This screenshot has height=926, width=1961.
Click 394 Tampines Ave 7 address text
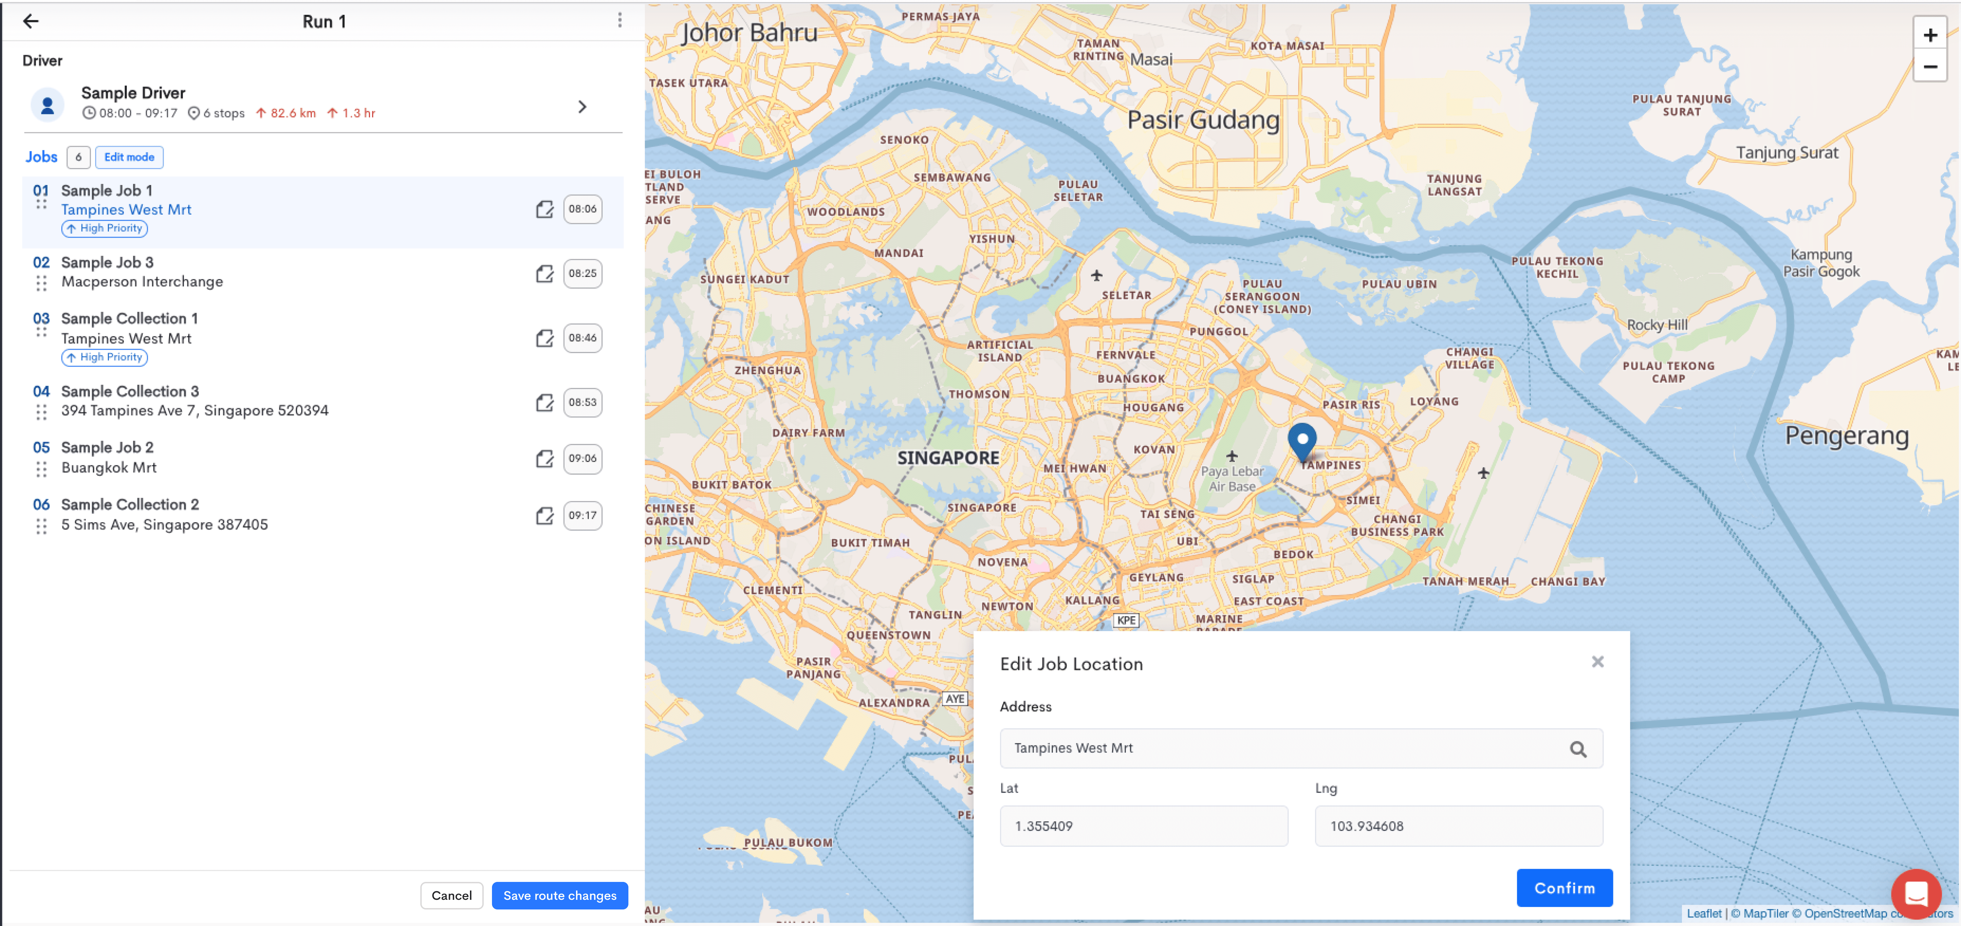[195, 410]
